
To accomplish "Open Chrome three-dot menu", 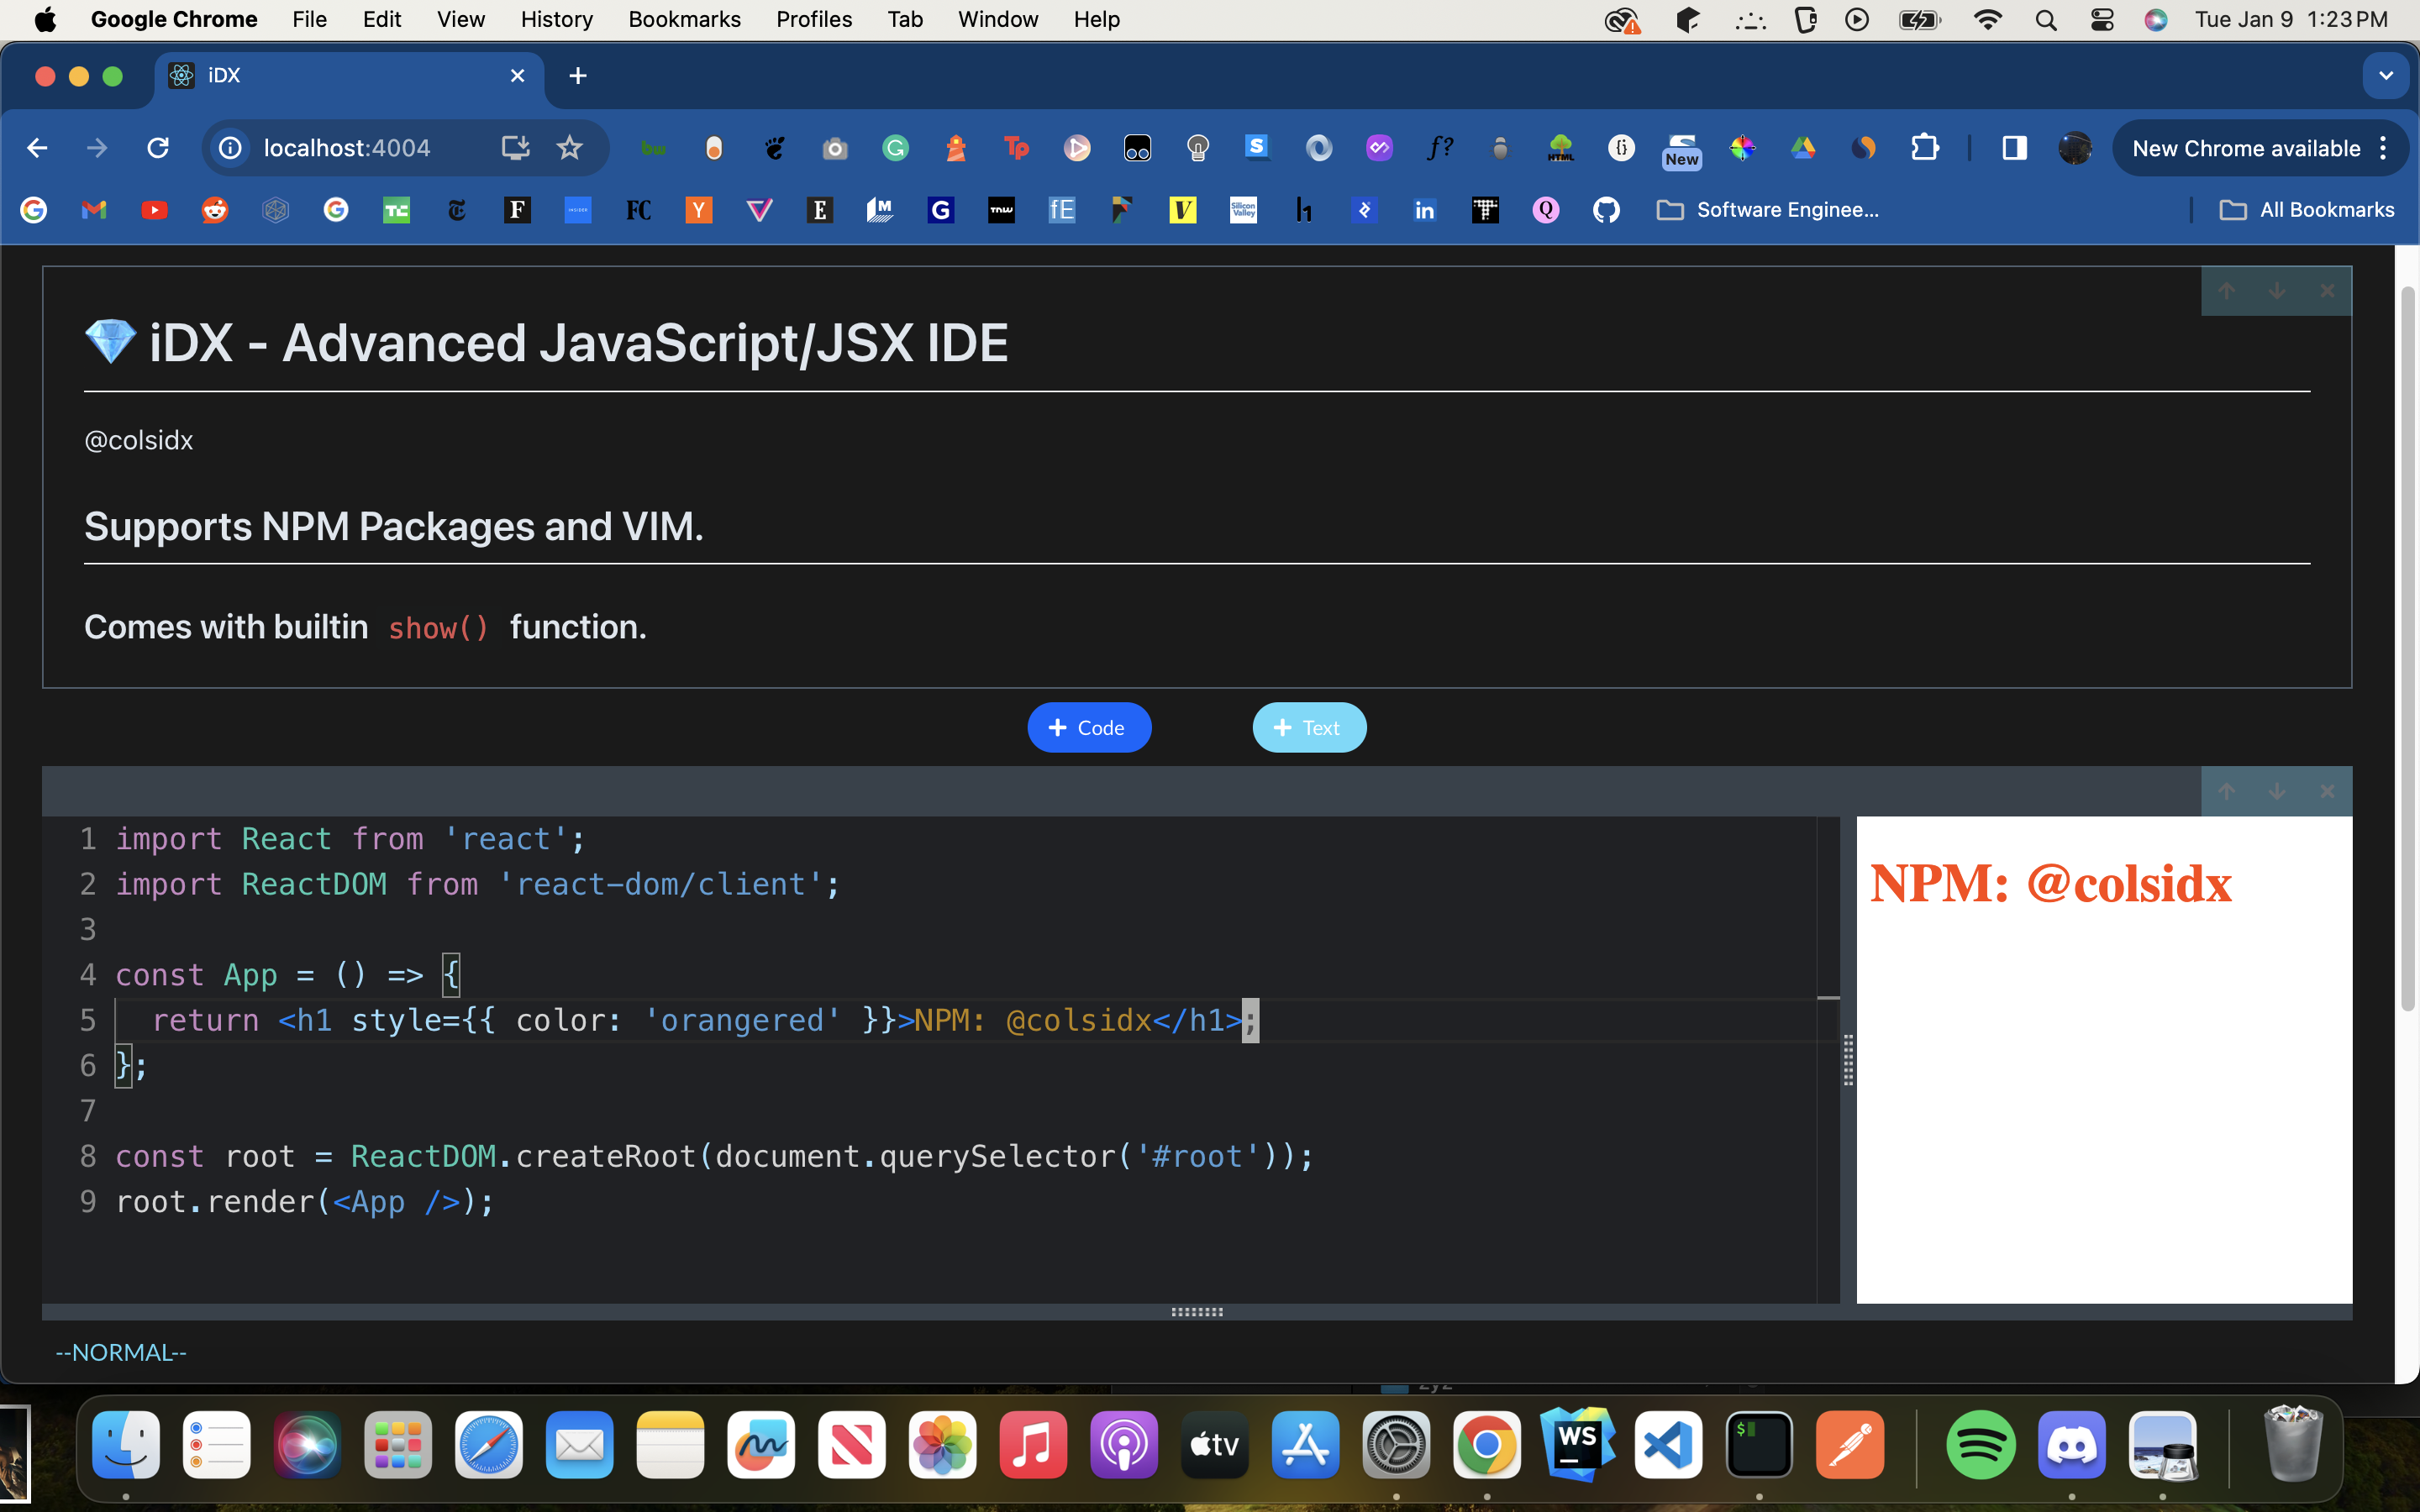I will (2384, 148).
